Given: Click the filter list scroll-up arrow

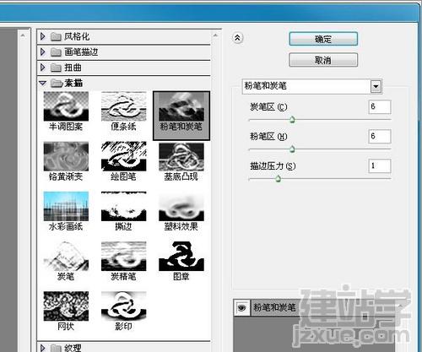Looking at the screenshot, I should click(x=215, y=35).
